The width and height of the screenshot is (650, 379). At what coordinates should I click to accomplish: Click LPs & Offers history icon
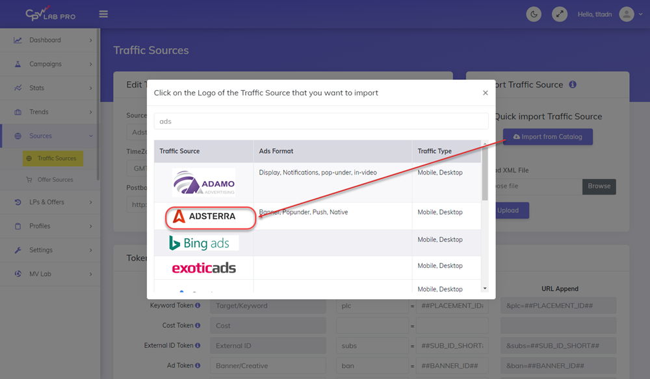(x=18, y=202)
